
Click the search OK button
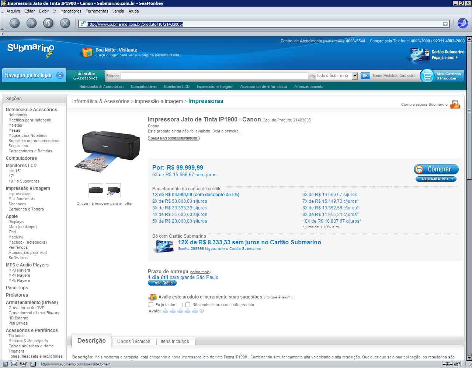[x=365, y=76]
